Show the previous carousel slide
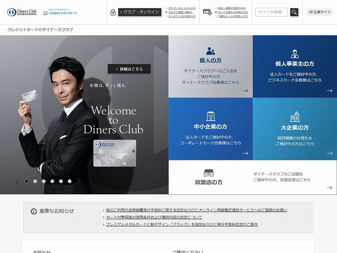 pyautogui.click(x=17, y=181)
